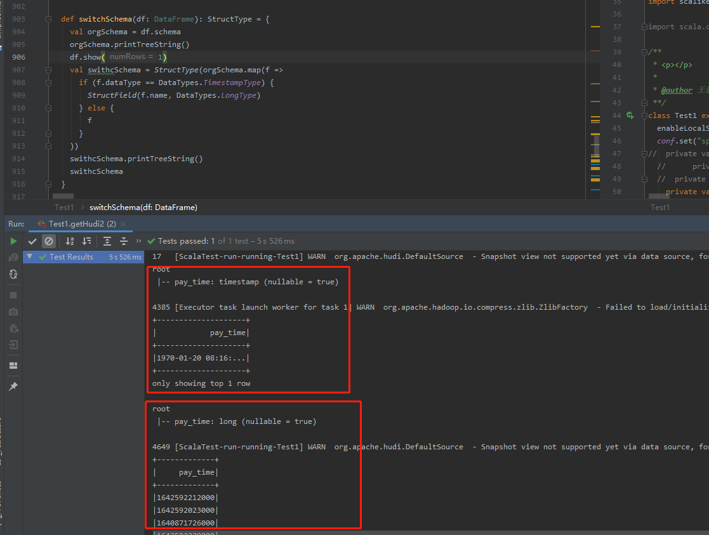Toggle the Show Ignored tests filter
709x535 pixels.
tap(49, 241)
